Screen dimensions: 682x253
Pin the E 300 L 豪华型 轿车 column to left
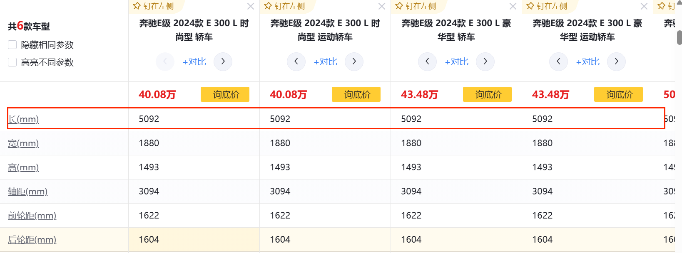pyautogui.click(x=416, y=6)
